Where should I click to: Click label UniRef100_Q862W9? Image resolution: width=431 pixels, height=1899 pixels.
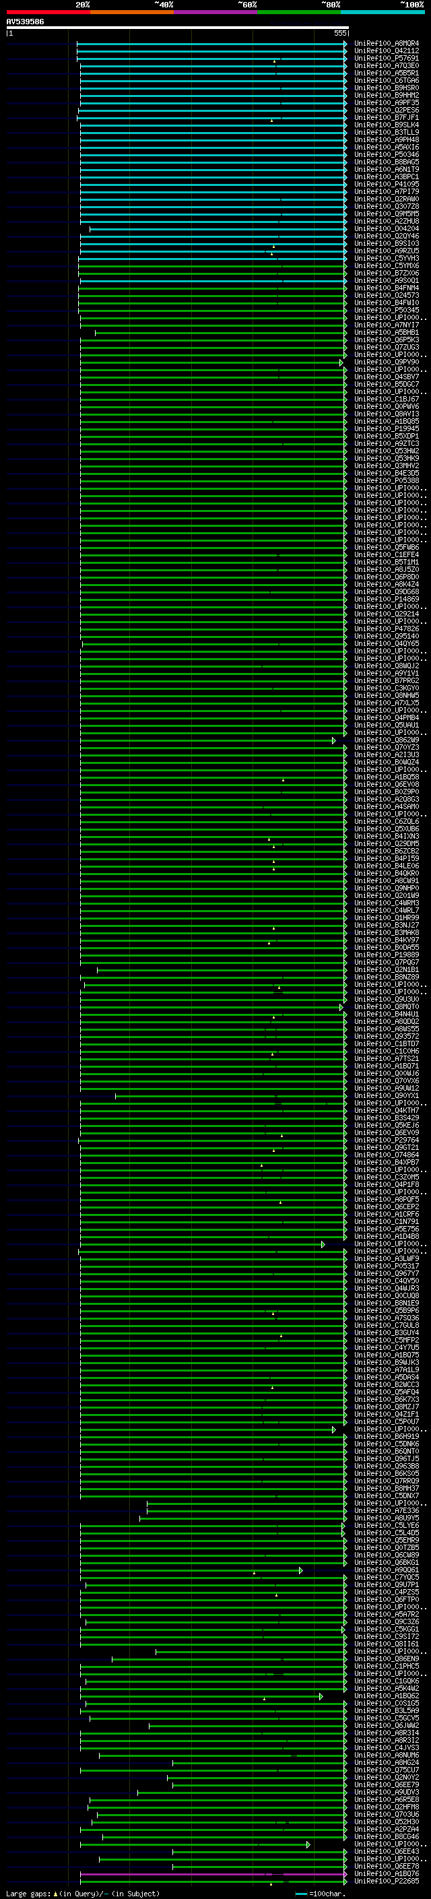[x=387, y=740]
